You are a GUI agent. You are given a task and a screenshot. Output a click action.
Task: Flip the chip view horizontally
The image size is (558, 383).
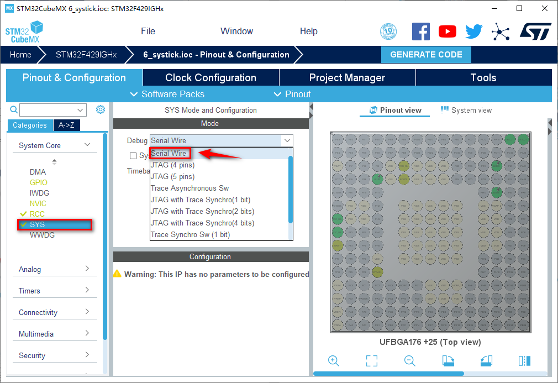[524, 361]
